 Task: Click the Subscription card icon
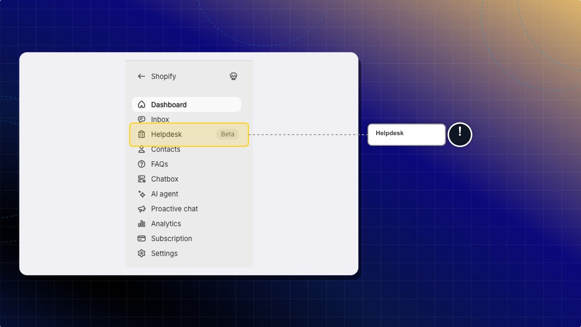pyautogui.click(x=141, y=239)
